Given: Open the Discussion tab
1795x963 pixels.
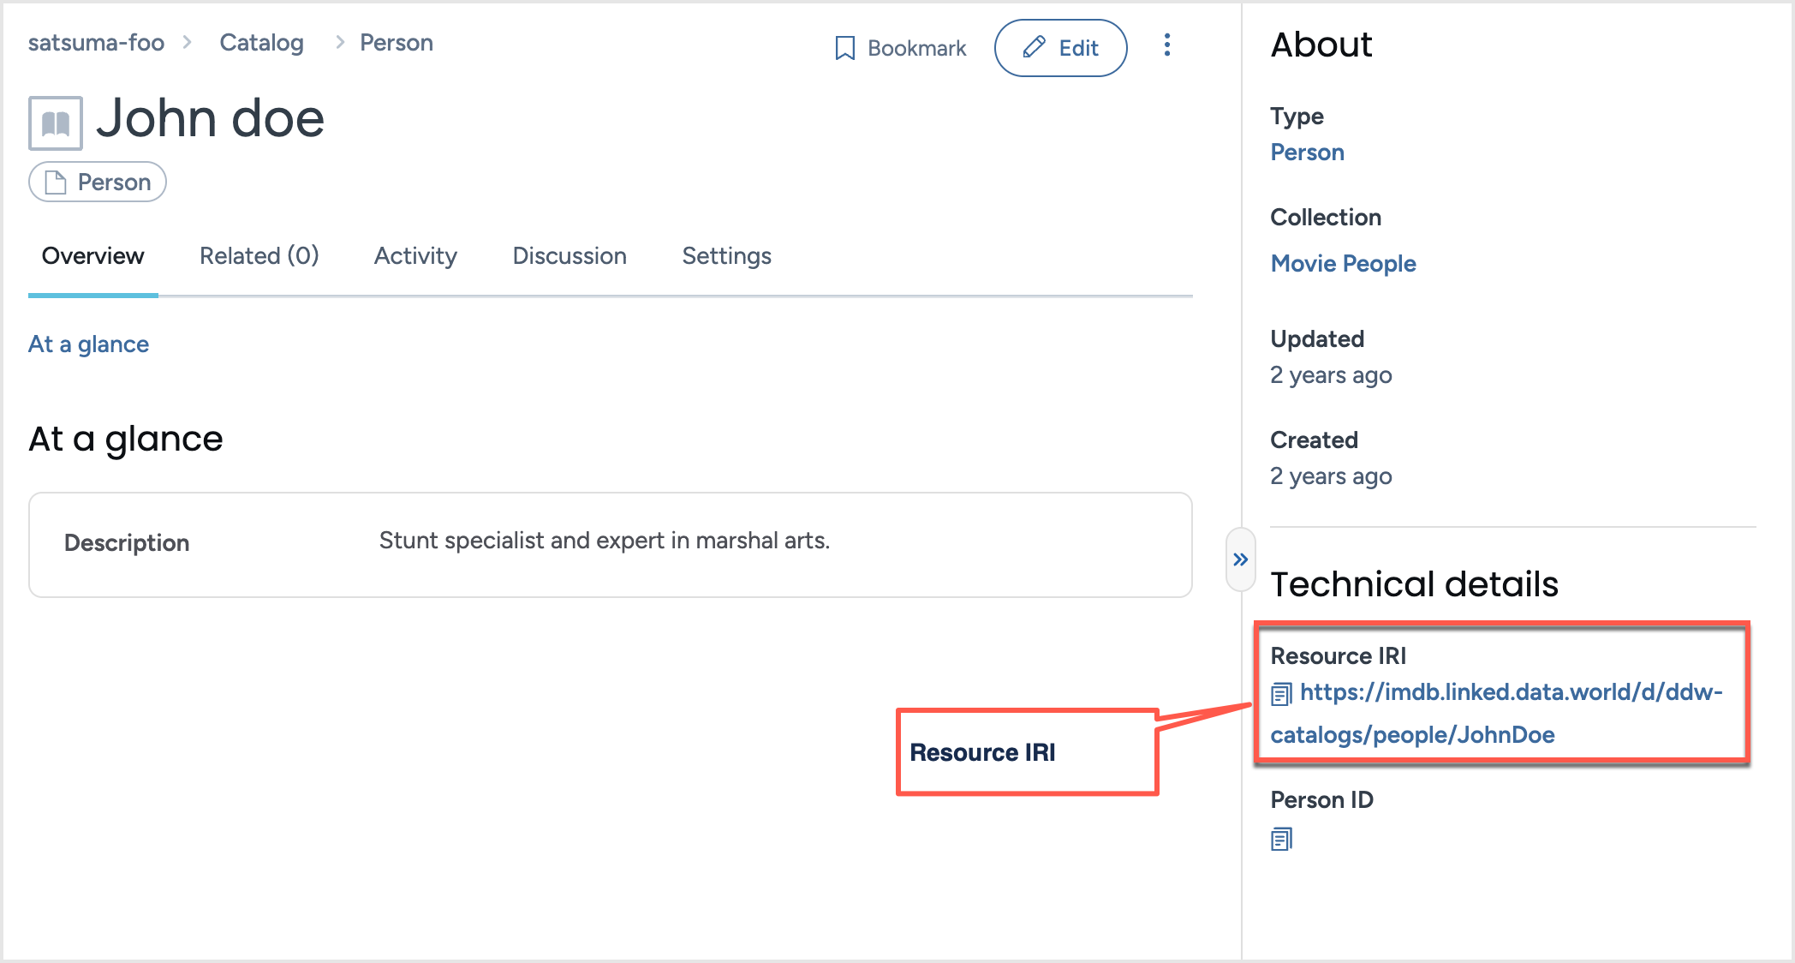Looking at the screenshot, I should [569, 255].
